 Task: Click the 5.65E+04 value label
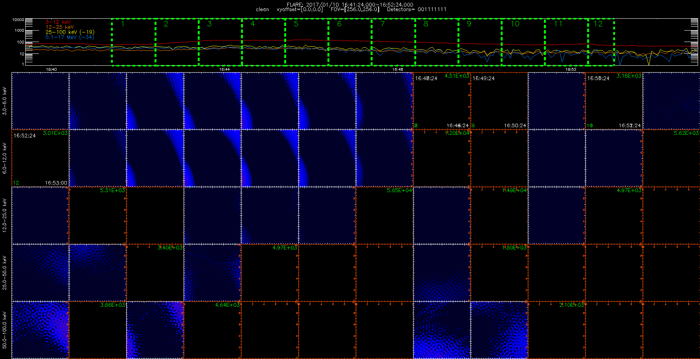[399, 190]
